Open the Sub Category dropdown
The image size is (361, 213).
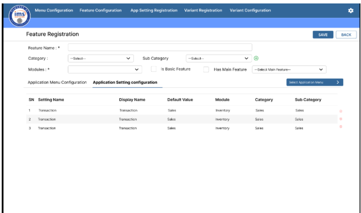point(218,59)
